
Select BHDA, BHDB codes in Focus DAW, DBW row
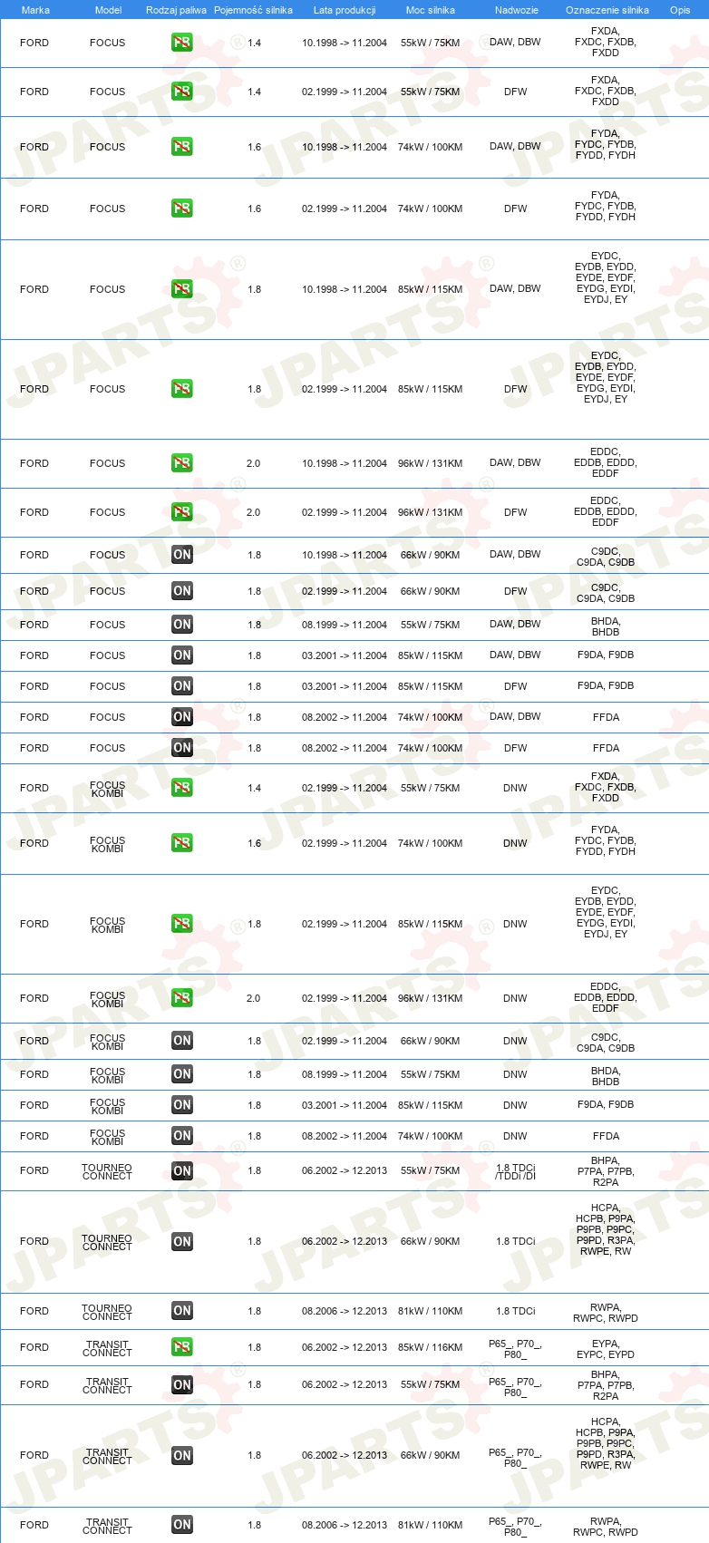(606, 626)
